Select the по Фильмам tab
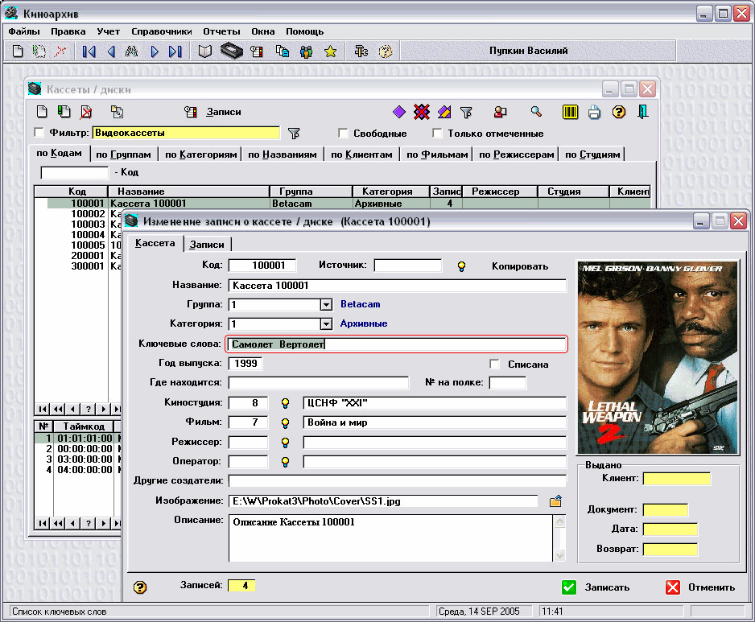This screenshot has height=622, width=755. point(437,154)
